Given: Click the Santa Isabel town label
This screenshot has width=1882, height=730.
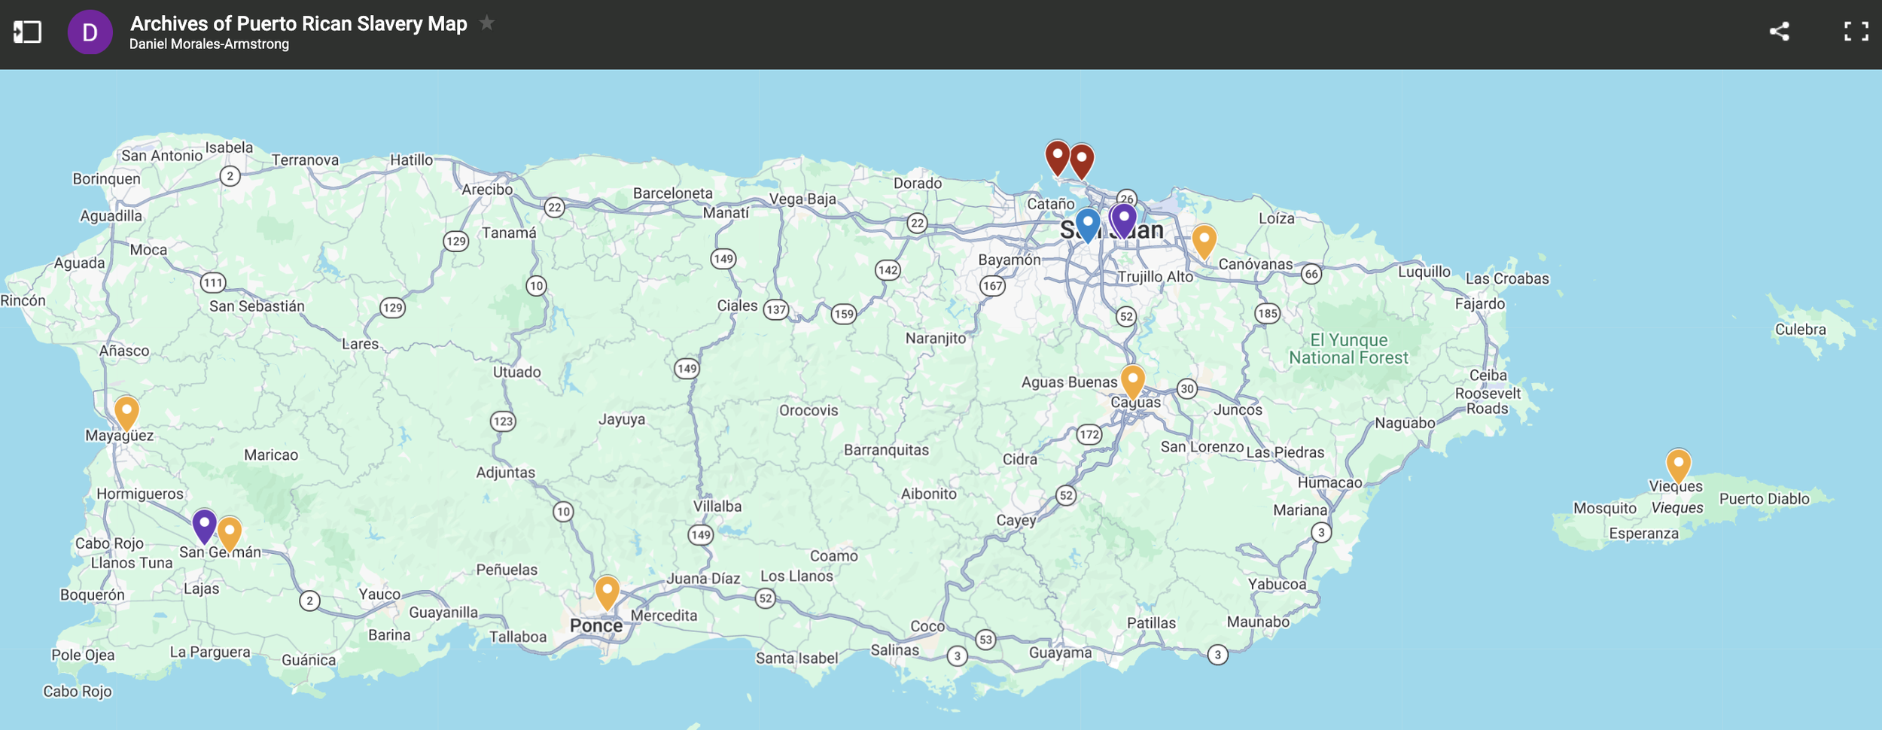Looking at the screenshot, I should point(797,659).
